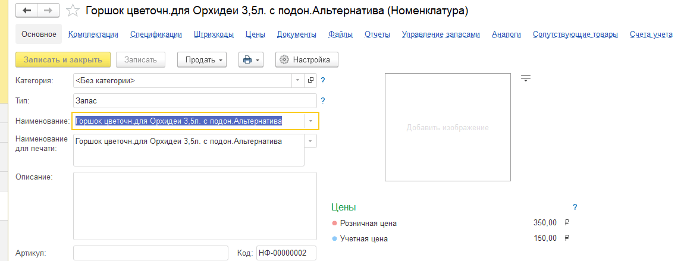Click the Розничная цена red color dot
The image size is (684, 261).
[334, 224]
